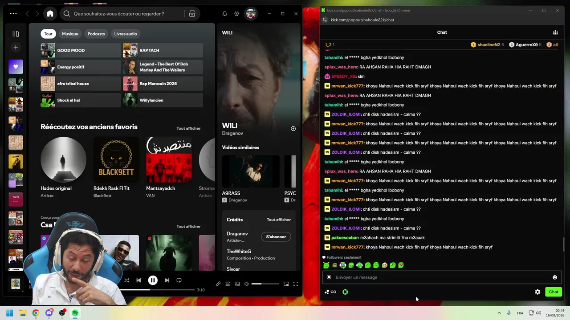Open the afro tribal house playlist
The width and height of the screenshot is (570, 320).
(x=81, y=84)
